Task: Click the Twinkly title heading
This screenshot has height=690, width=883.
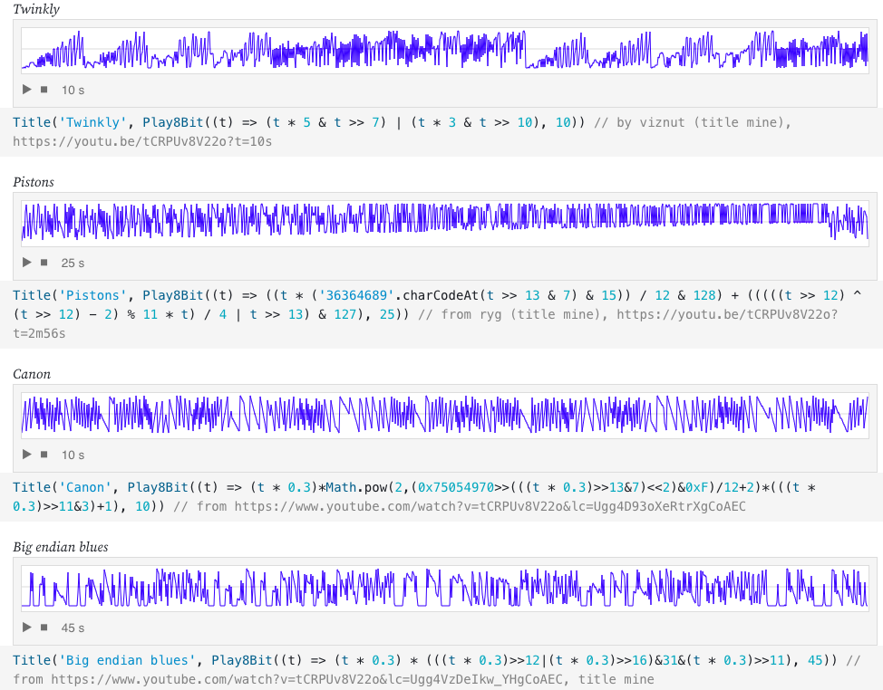Action: [x=36, y=9]
